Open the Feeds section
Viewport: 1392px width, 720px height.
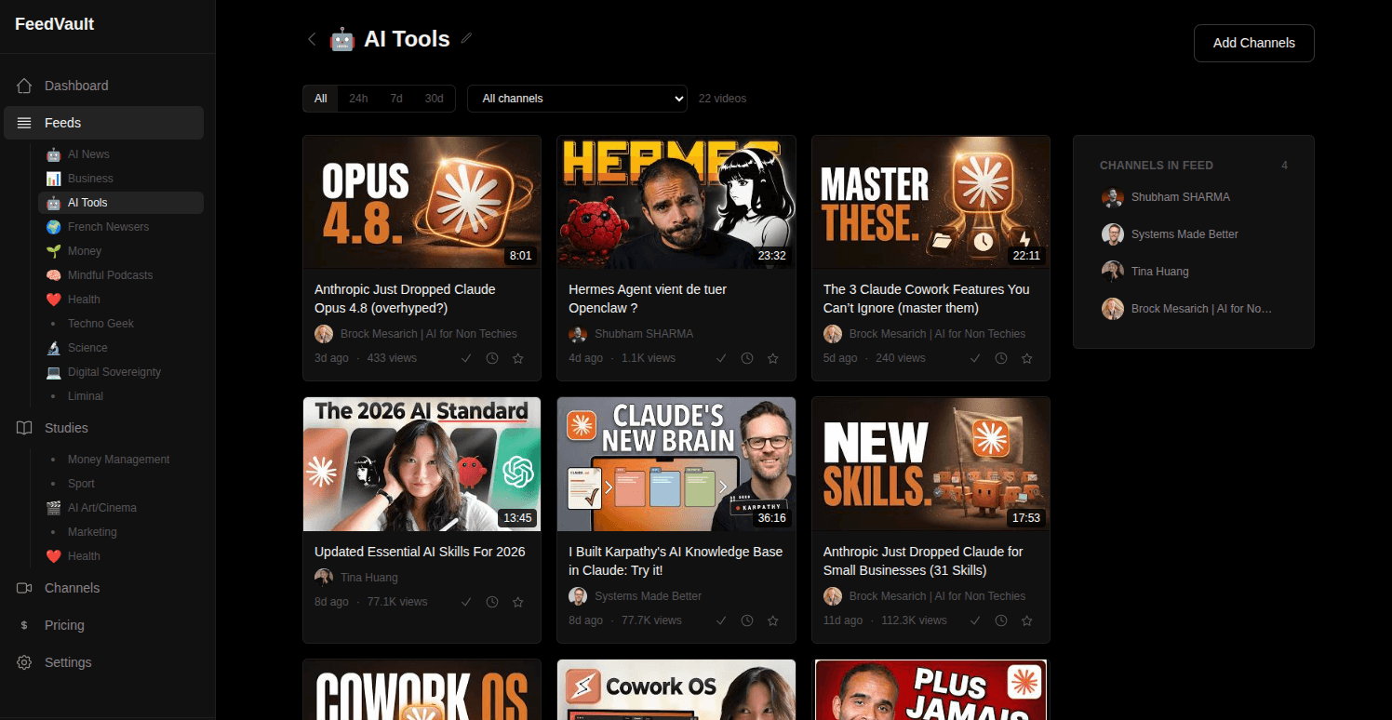pos(104,123)
